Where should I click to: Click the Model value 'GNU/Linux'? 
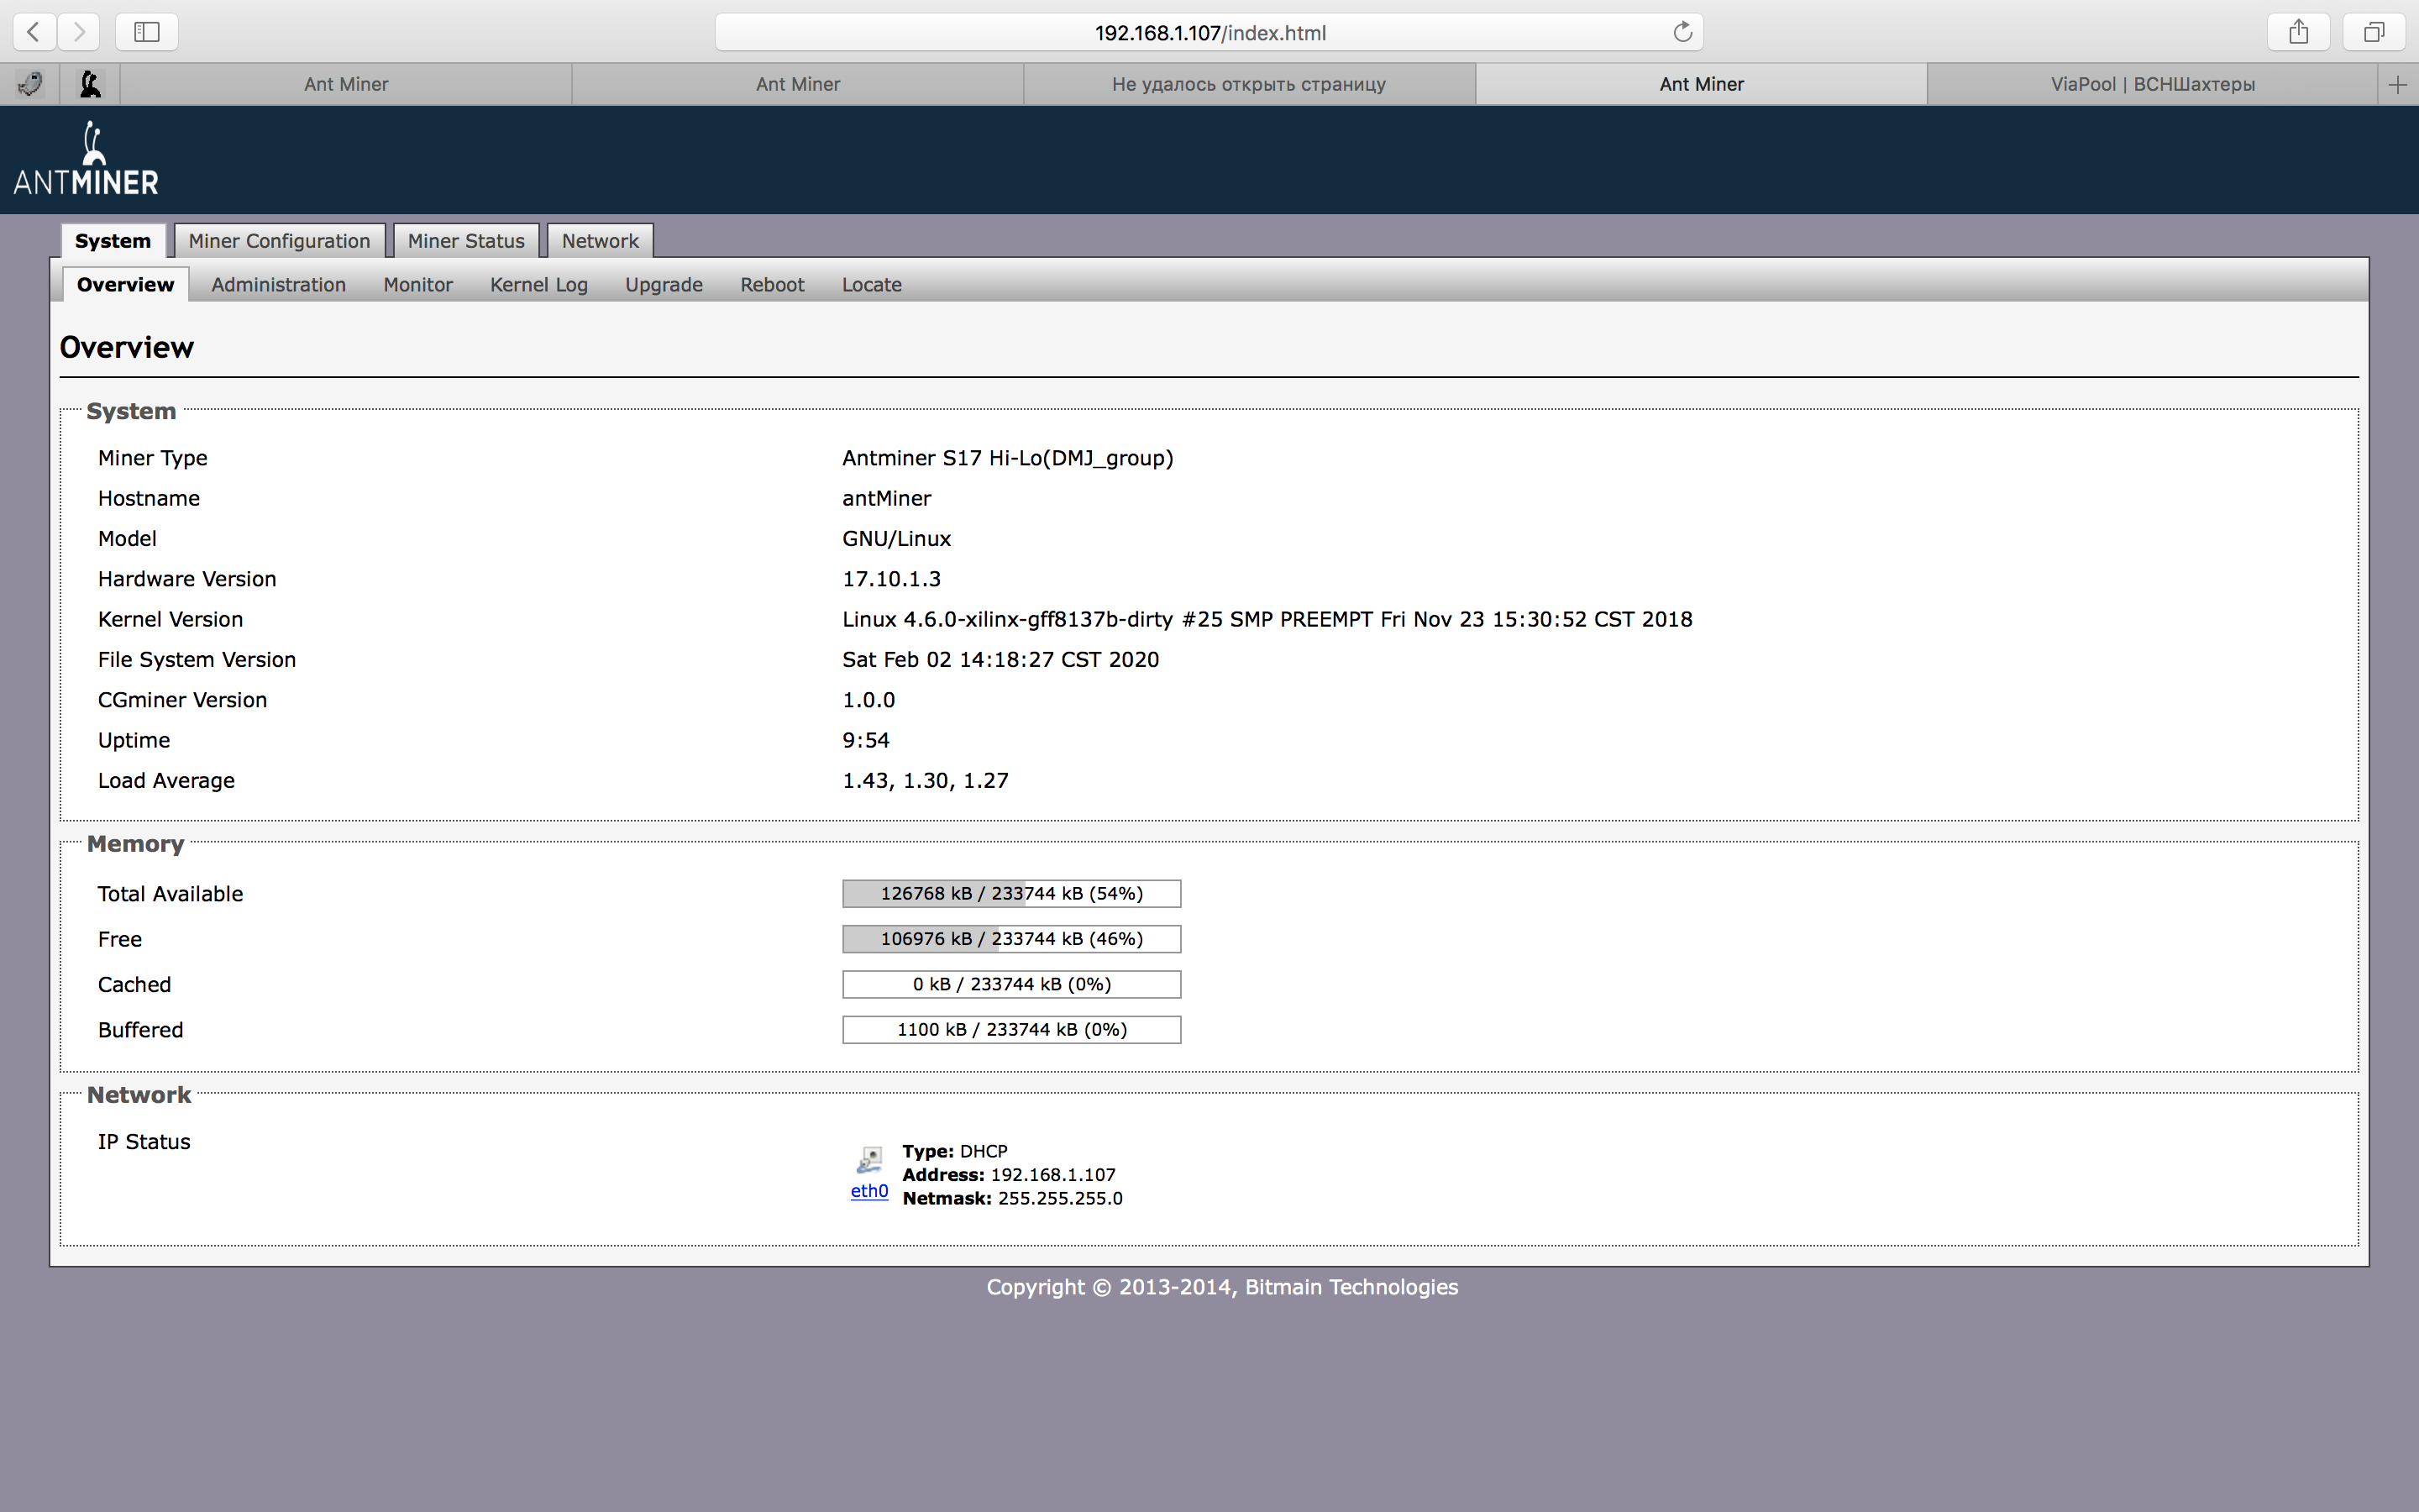(x=897, y=539)
